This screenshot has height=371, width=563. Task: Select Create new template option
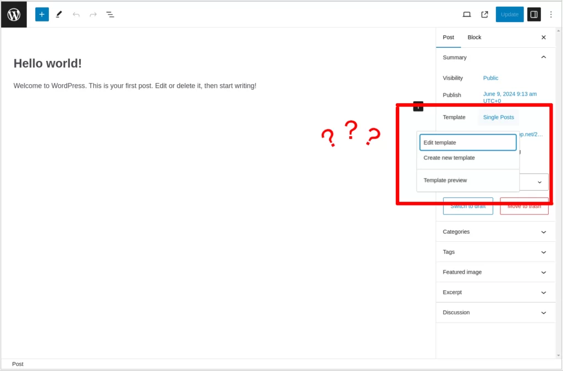[449, 158]
